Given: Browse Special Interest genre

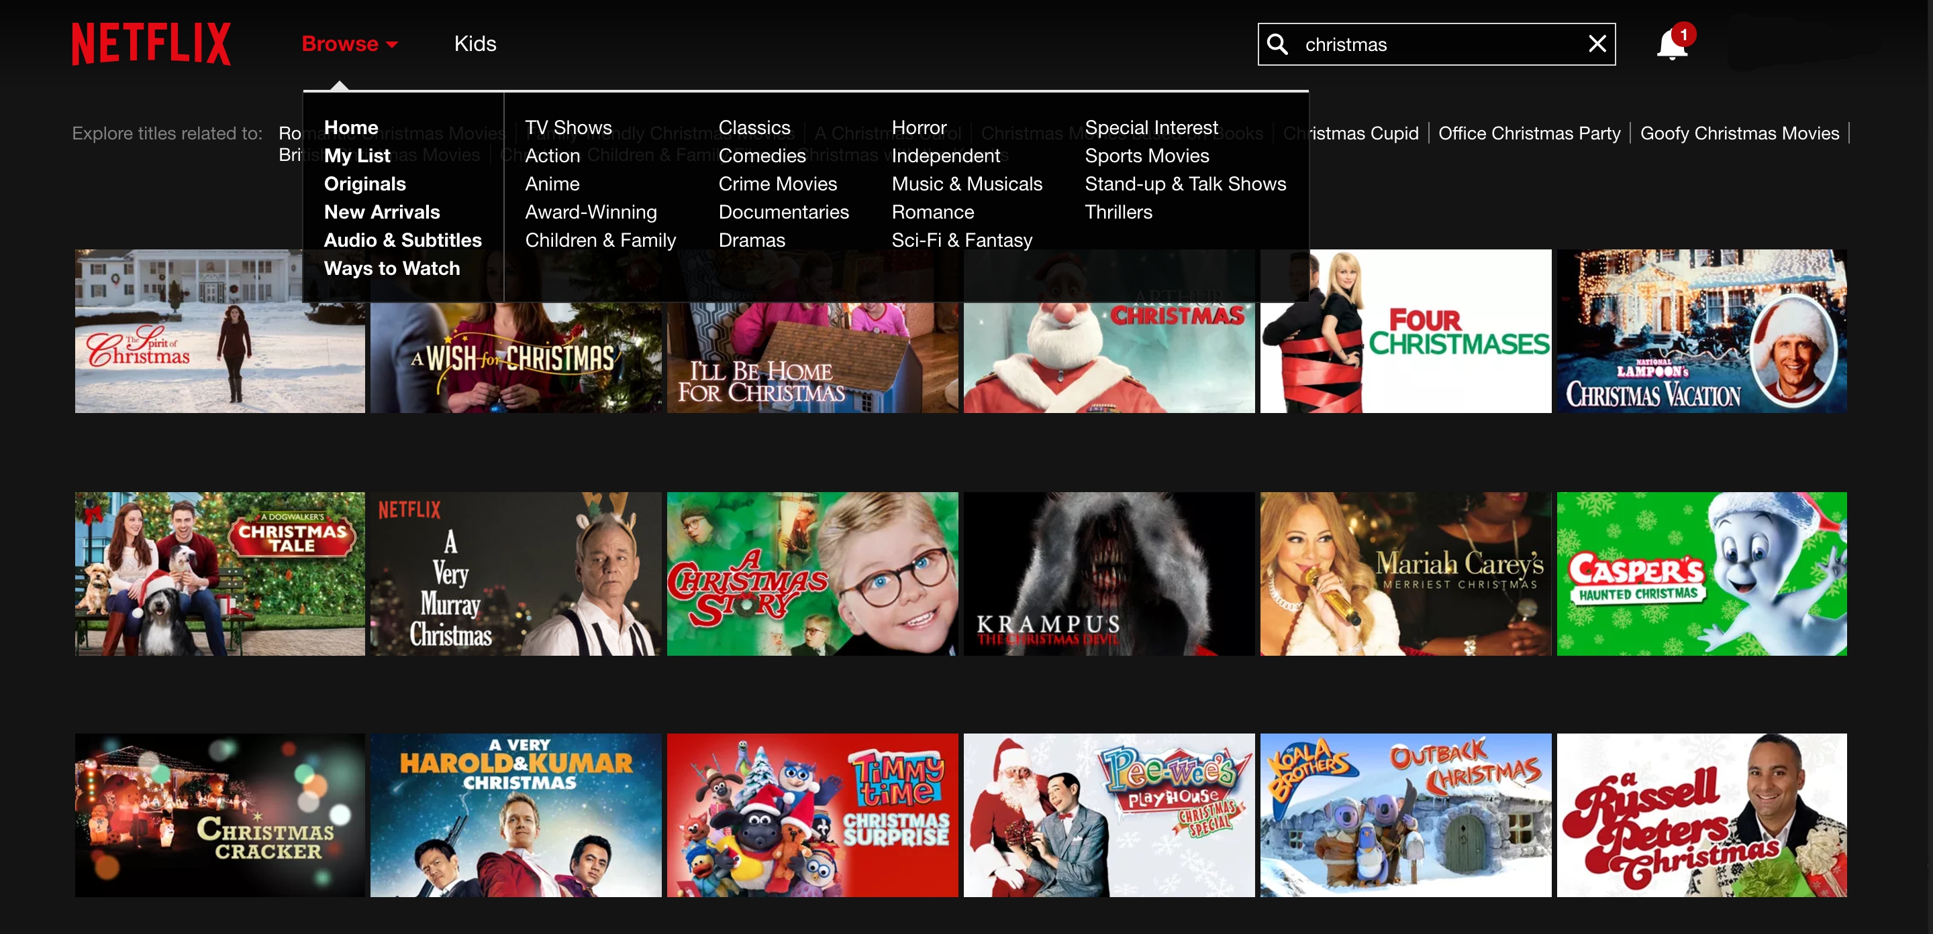Looking at the screenshot, I should (1151, 127).
